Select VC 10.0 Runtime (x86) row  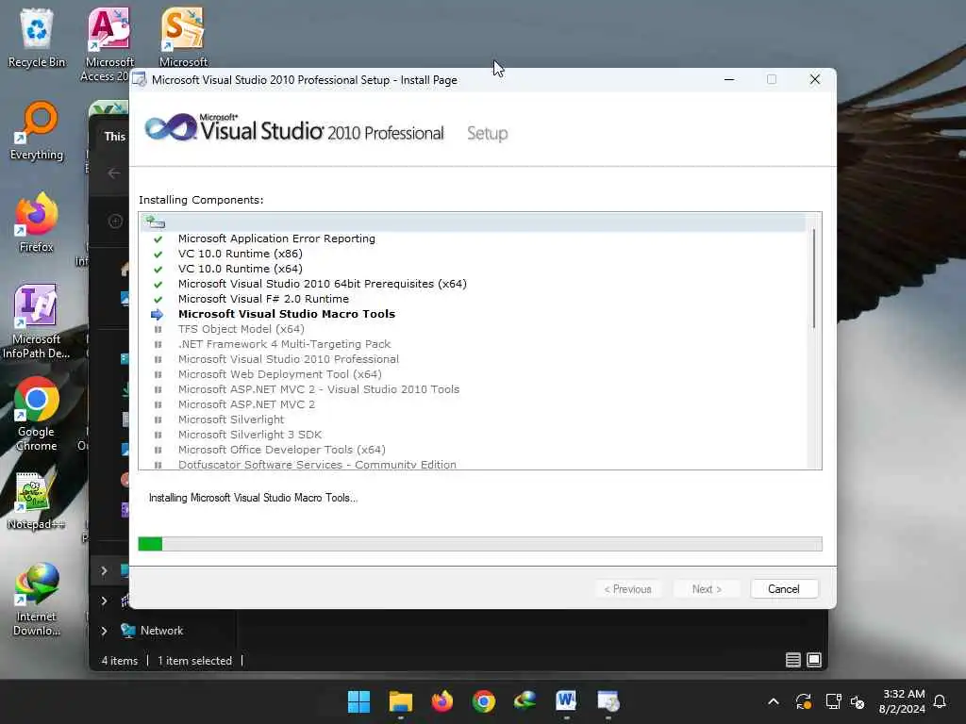pos(241,254)
